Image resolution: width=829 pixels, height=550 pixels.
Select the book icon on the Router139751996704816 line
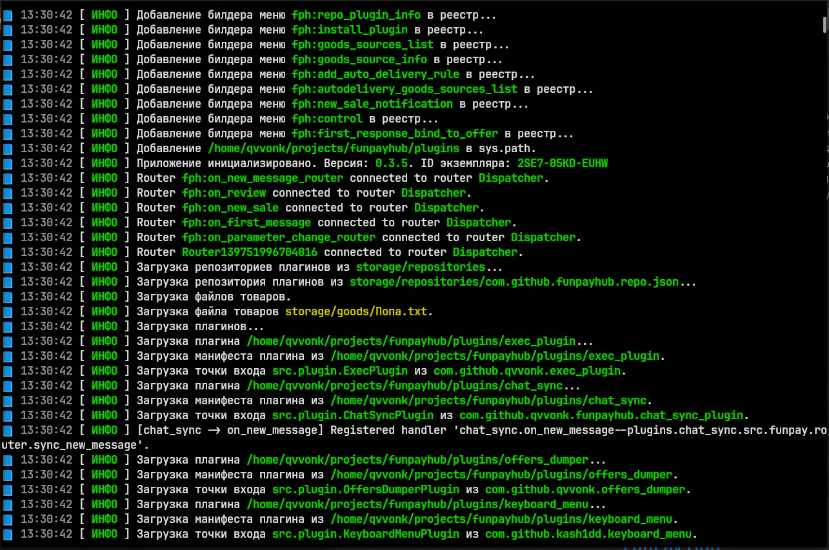[x=8, y=252]
